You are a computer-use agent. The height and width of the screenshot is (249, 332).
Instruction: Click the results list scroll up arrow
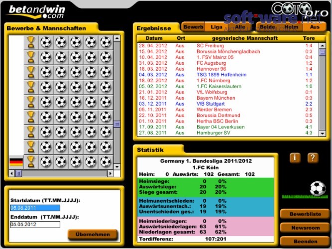322,45
